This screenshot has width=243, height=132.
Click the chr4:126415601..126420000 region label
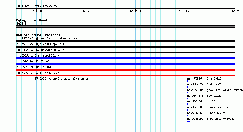click(37, 6)
